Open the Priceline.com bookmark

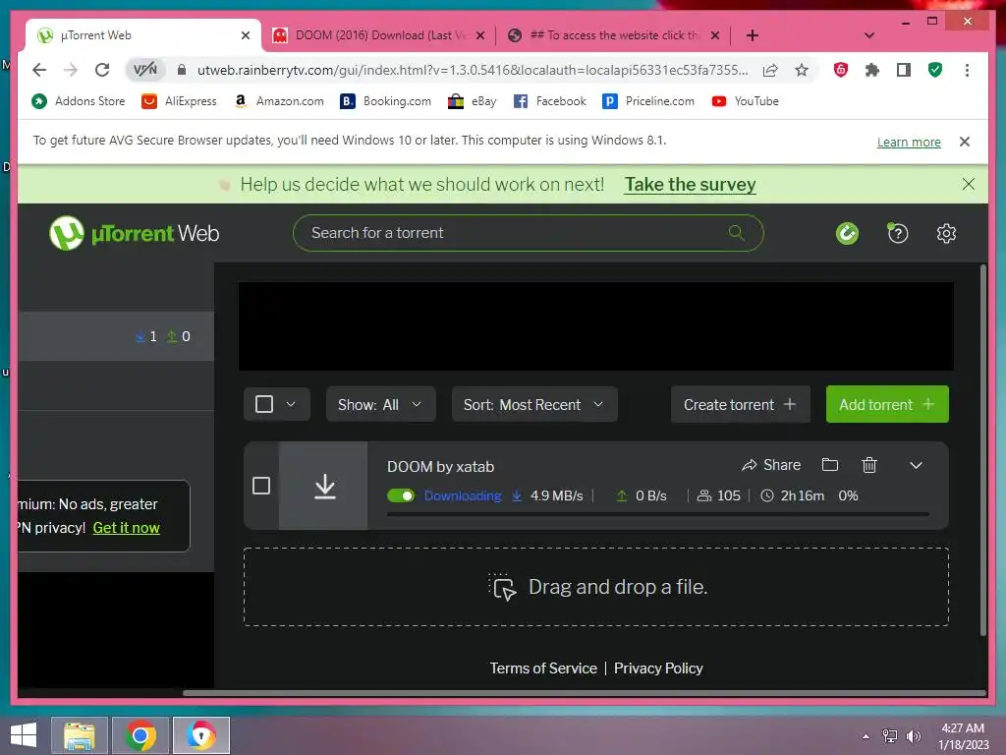[x=648, y=101]
